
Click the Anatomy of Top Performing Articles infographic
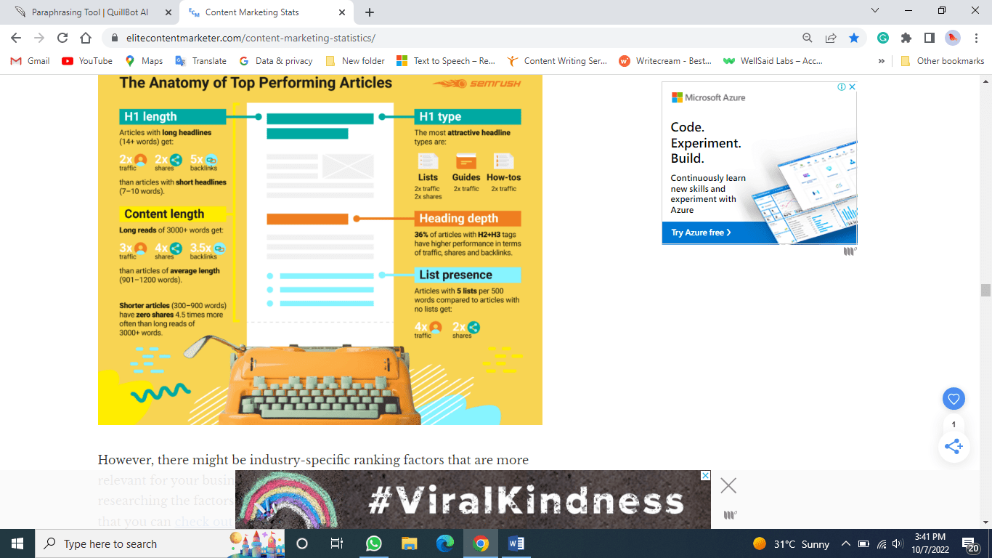click(320, 249)
